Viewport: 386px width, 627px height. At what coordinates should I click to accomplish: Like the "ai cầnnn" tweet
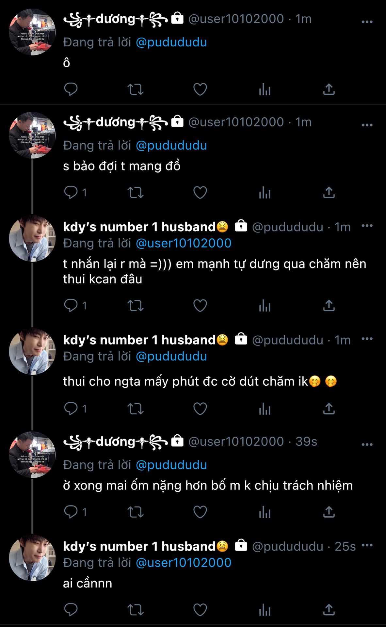200,610
